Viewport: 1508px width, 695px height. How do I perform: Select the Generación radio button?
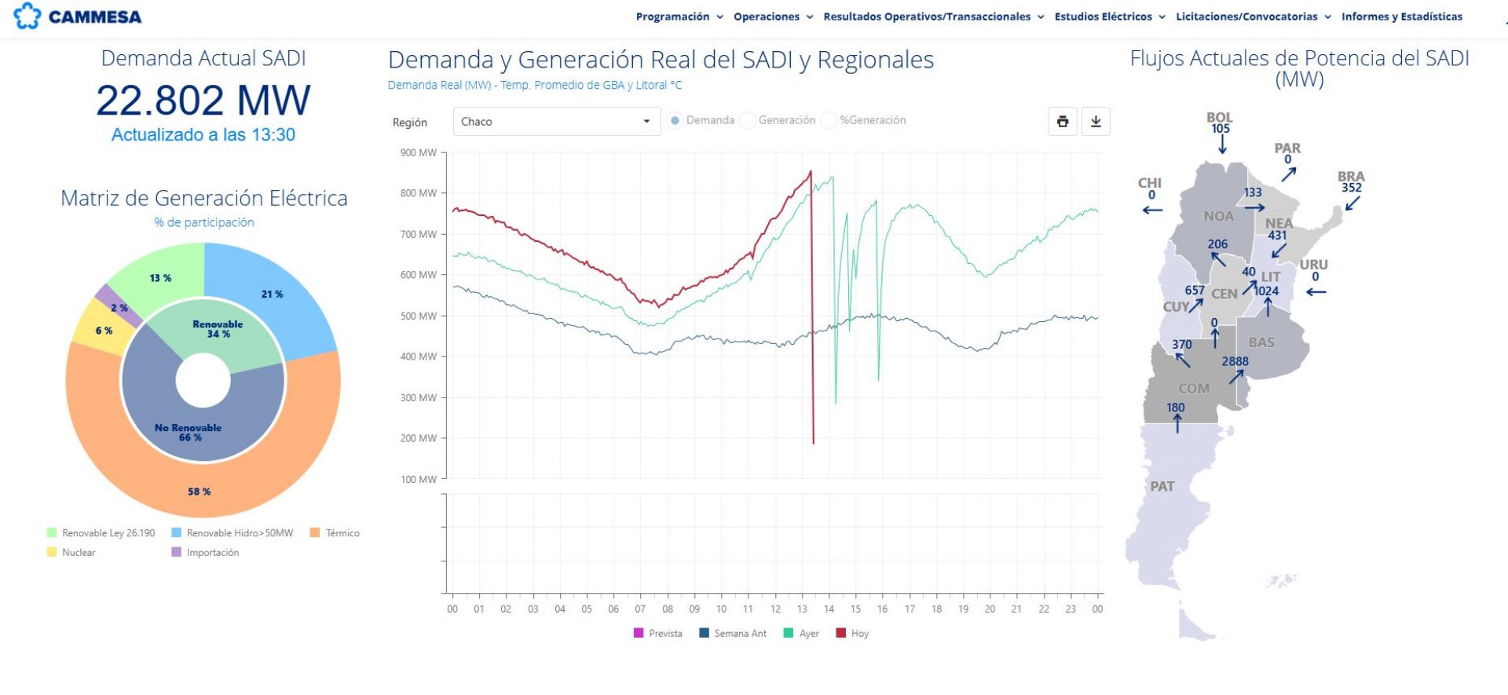point(748,120)
